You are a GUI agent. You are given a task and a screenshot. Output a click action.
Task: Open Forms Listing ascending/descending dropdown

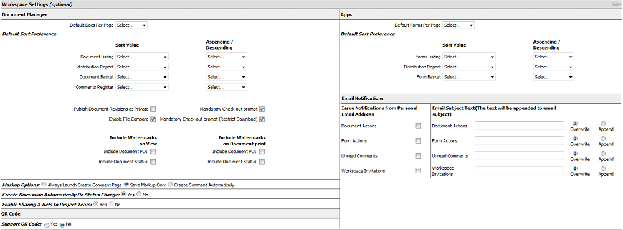[553, 57]
